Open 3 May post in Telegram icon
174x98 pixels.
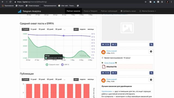pyautogui.click(x=151, y=80)
